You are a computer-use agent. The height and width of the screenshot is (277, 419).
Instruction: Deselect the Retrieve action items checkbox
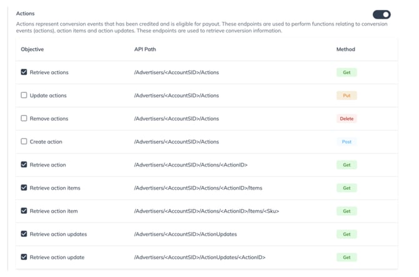pos(24,188)
